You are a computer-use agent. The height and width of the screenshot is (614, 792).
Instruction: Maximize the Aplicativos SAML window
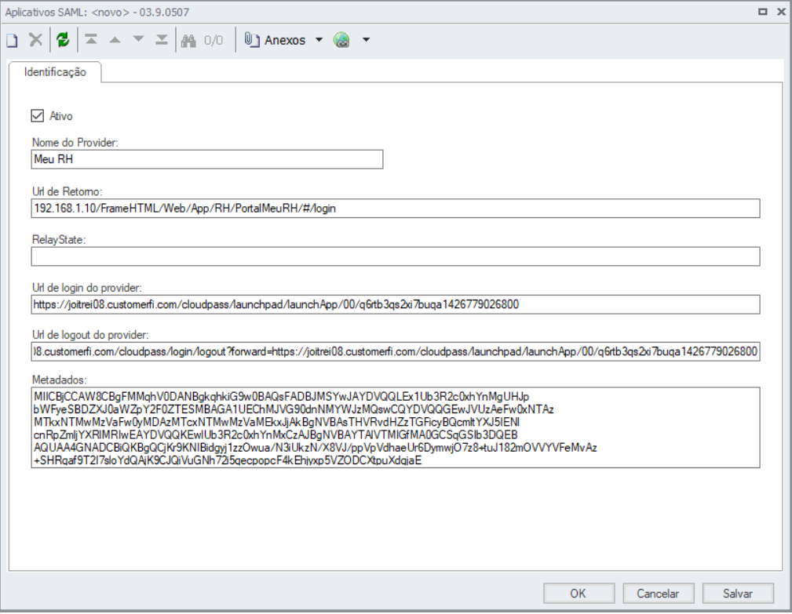763,12
